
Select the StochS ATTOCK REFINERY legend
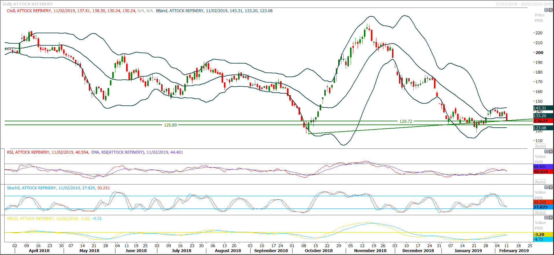pos(58,188)
